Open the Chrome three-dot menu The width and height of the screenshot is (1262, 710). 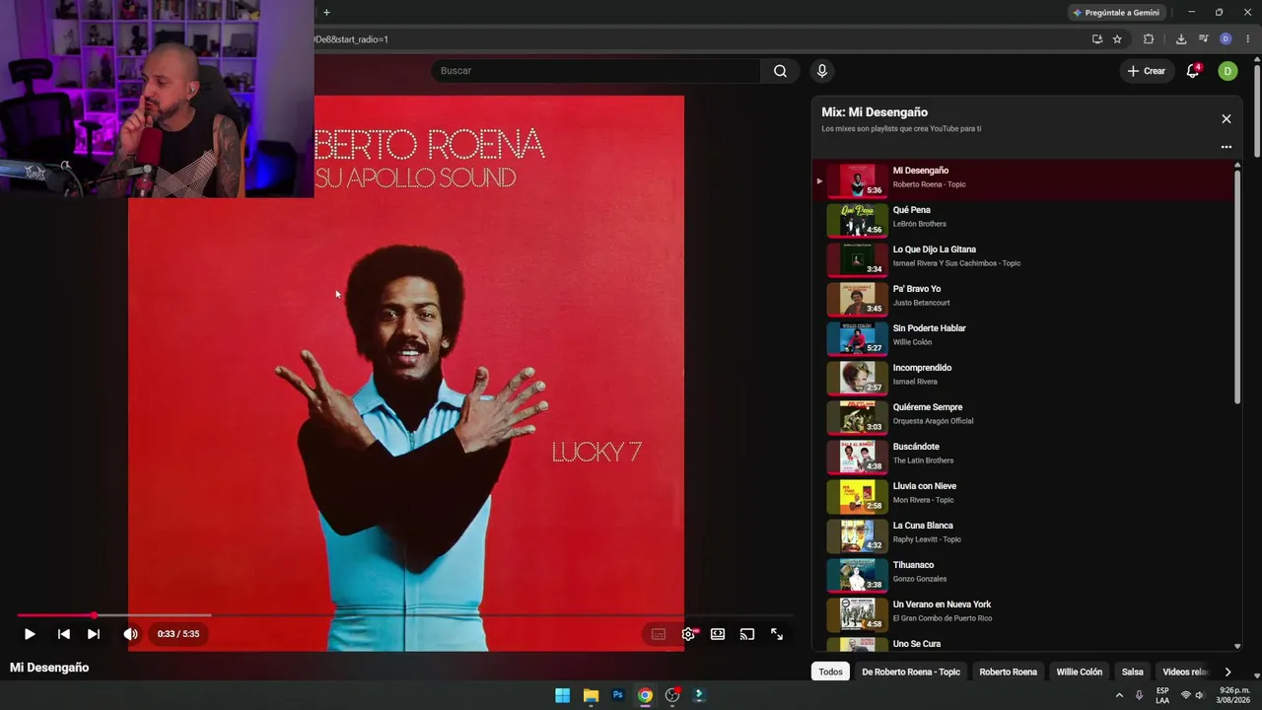click(1247, 39)
